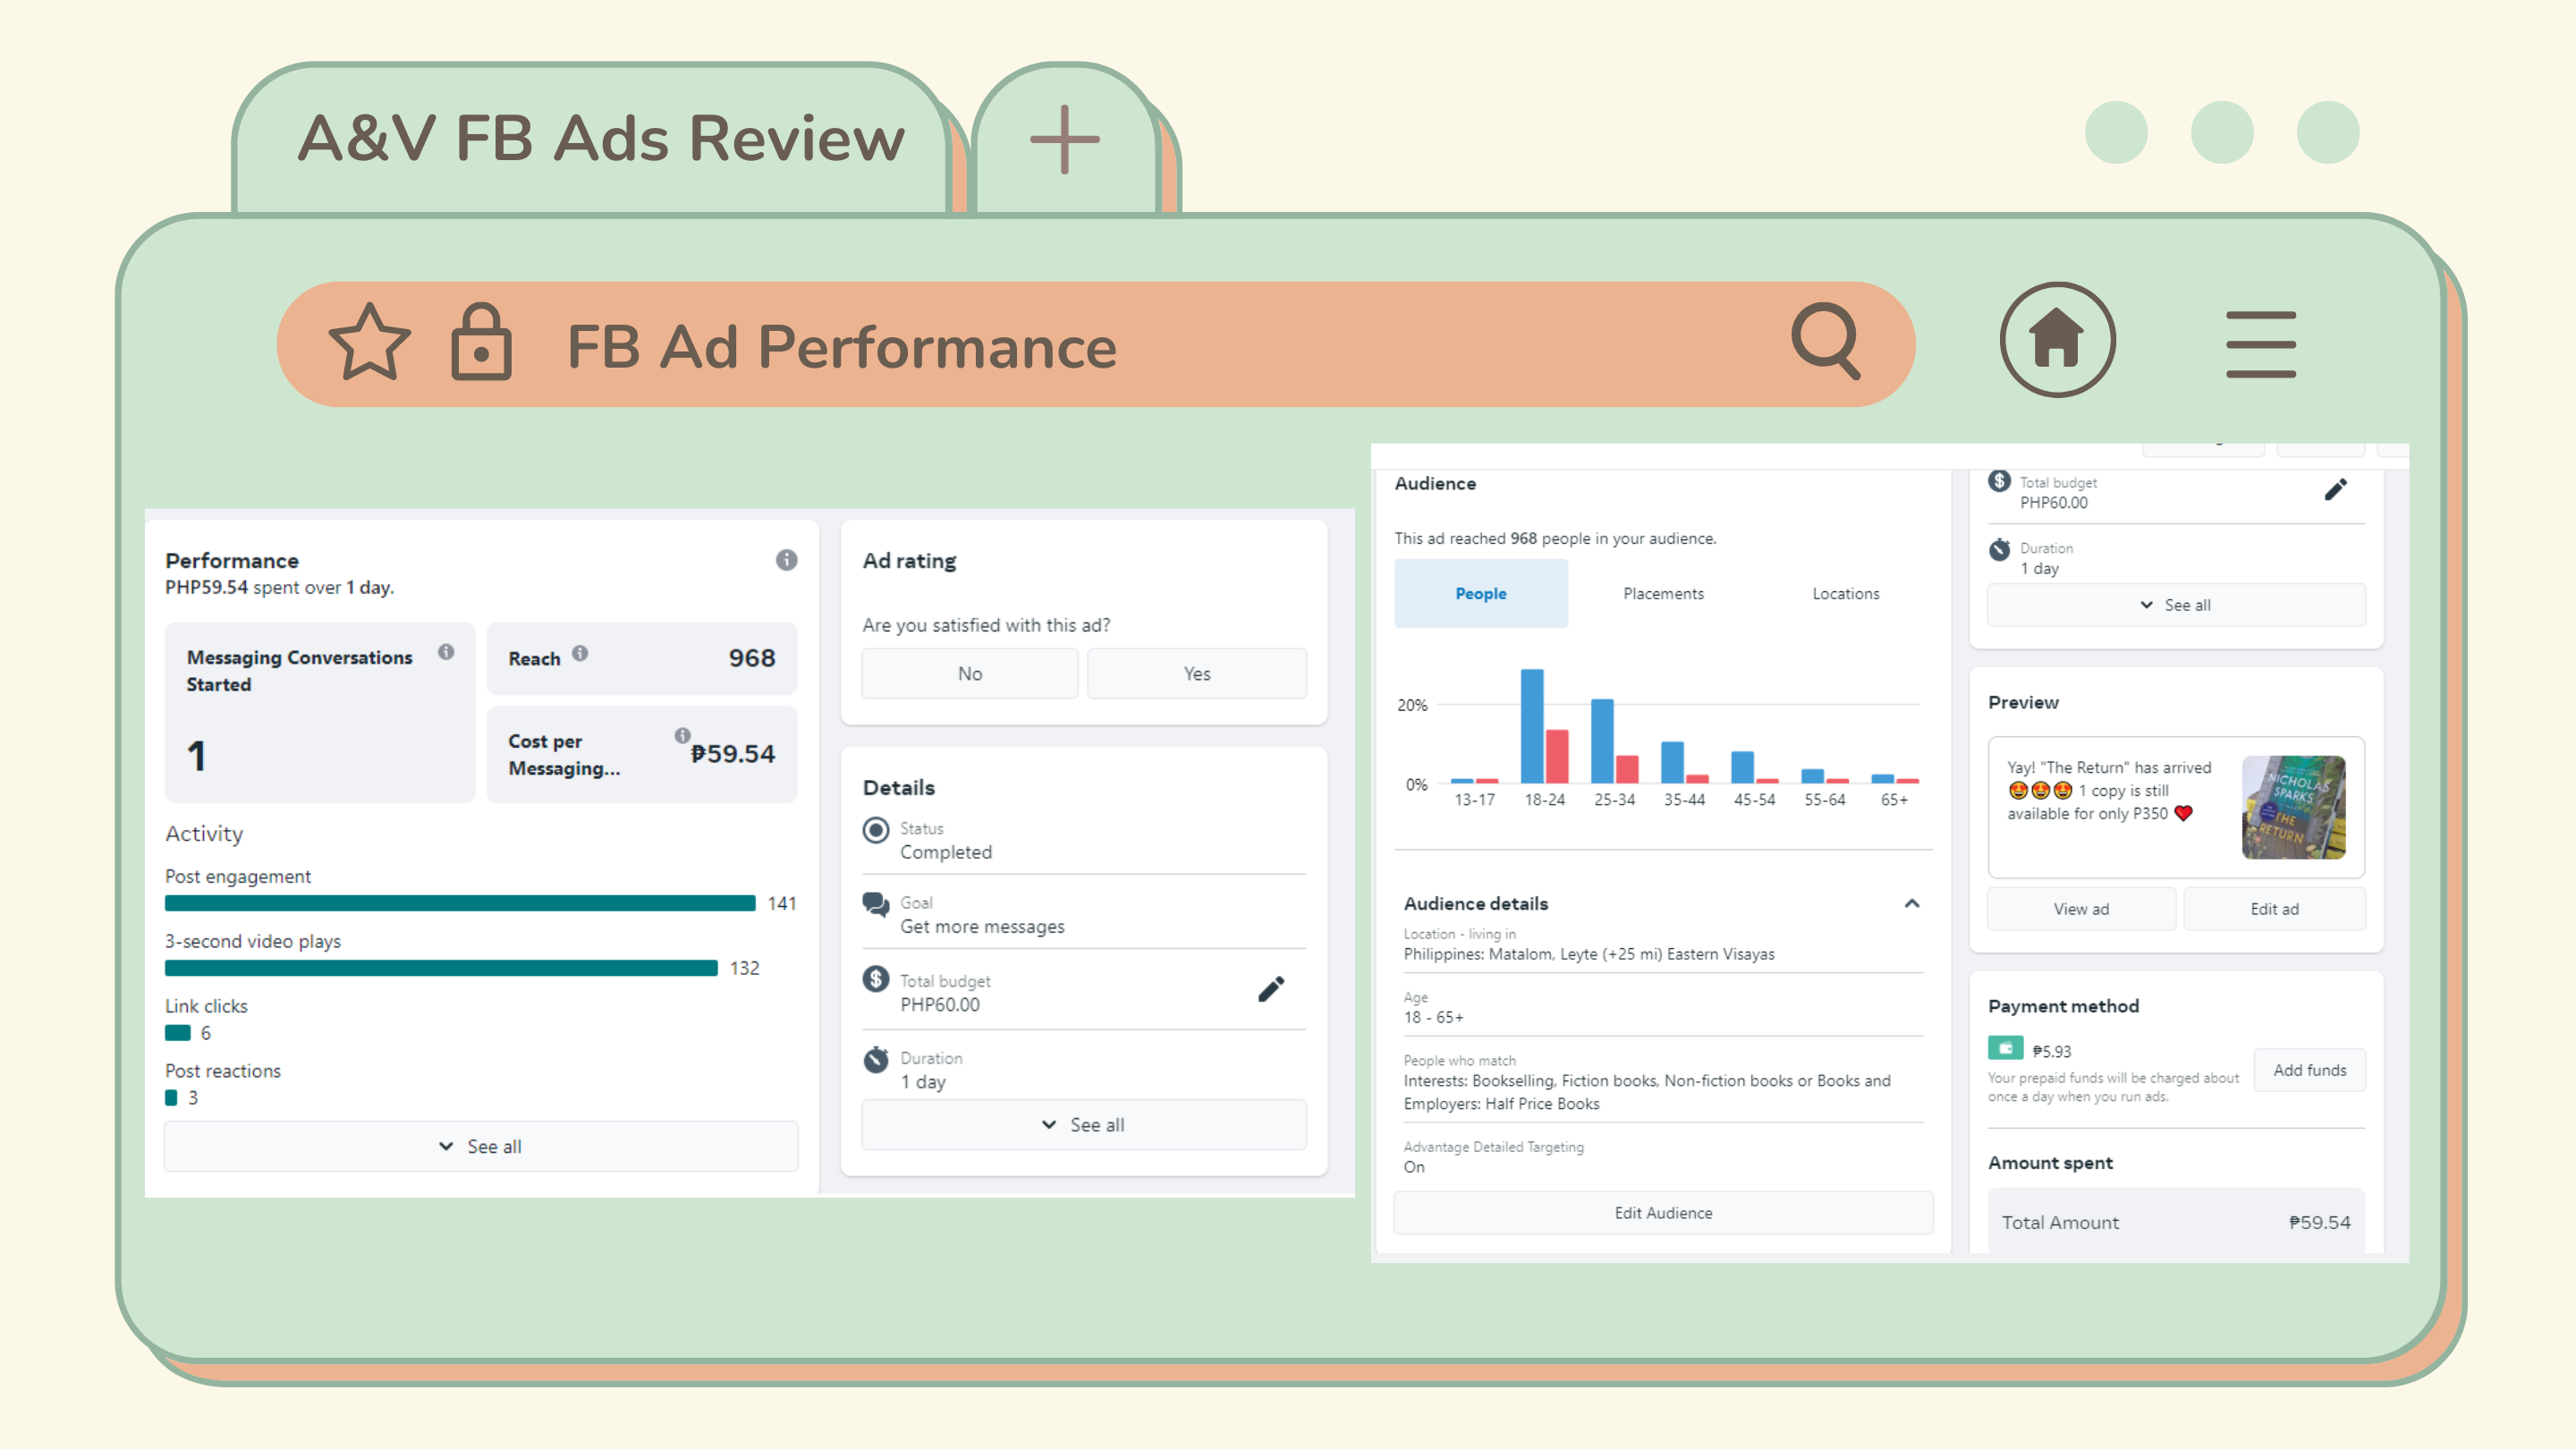Viewport: 2576px width, 1449px height.
Task: Select Yes for ad satisfaction
Action: (x=1196, y=673)
